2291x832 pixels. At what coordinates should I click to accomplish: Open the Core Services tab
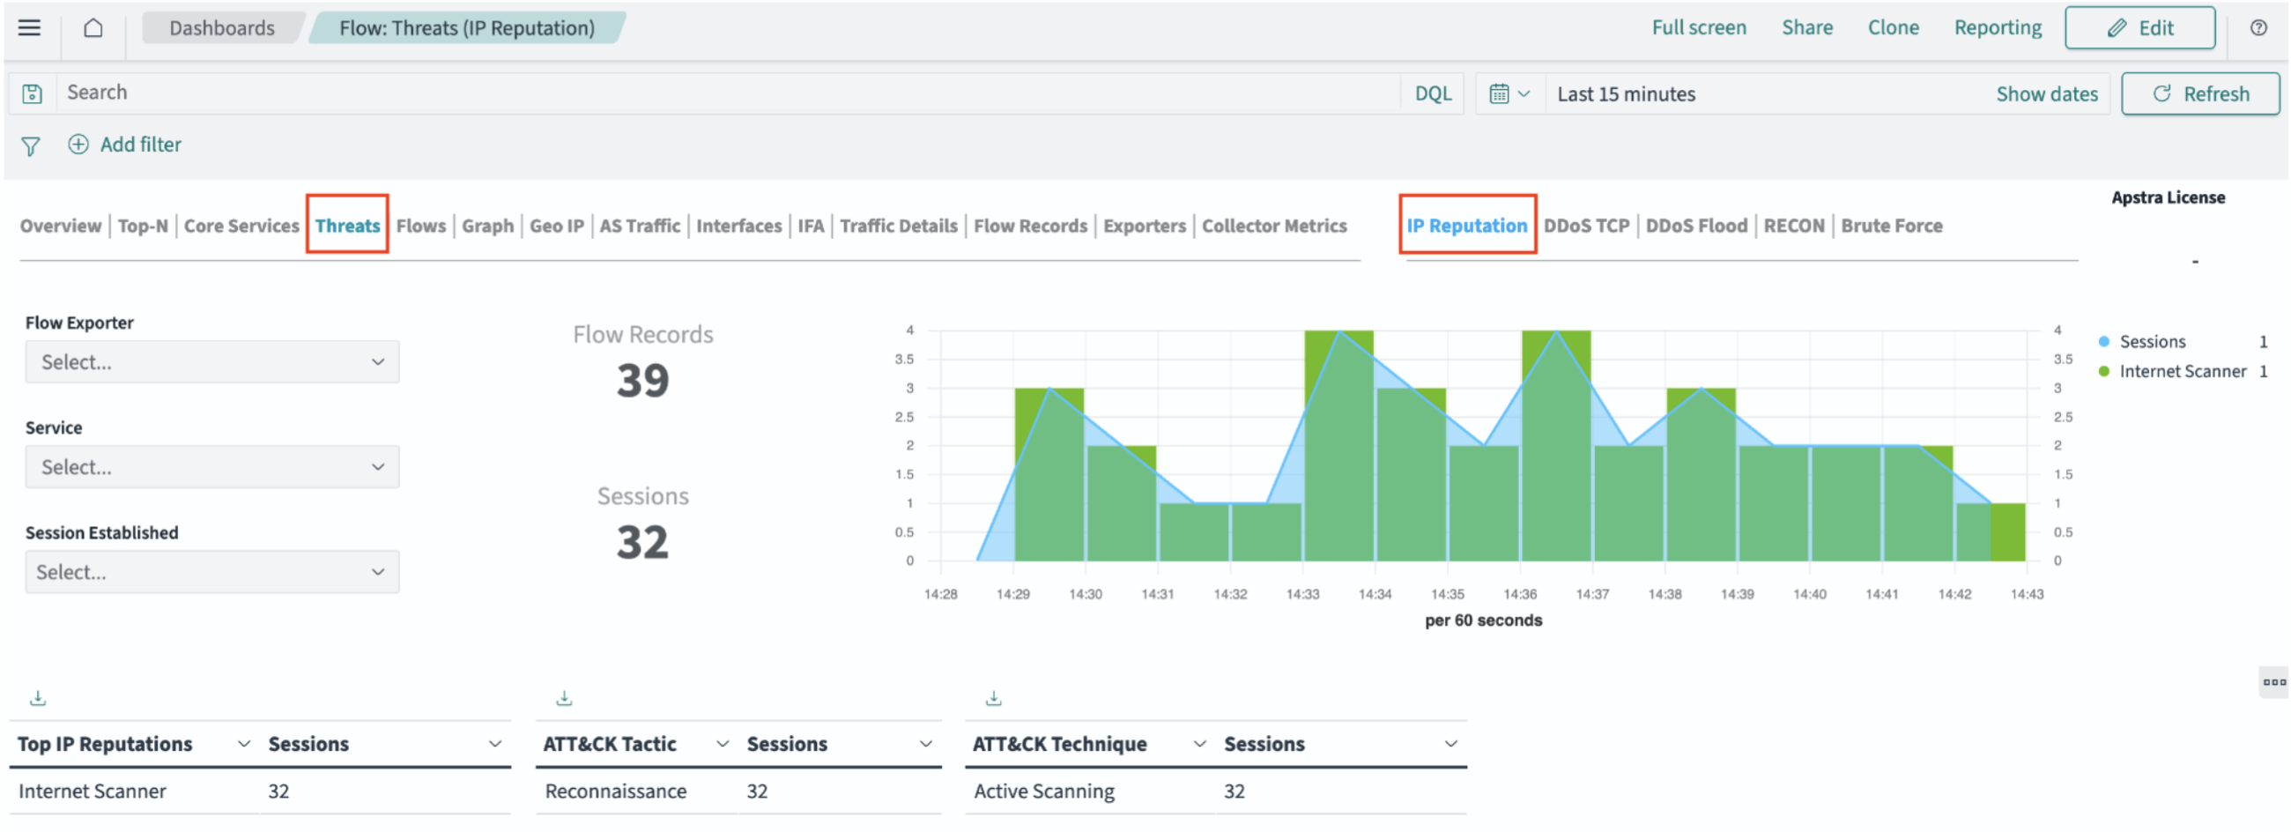(241, 226)
